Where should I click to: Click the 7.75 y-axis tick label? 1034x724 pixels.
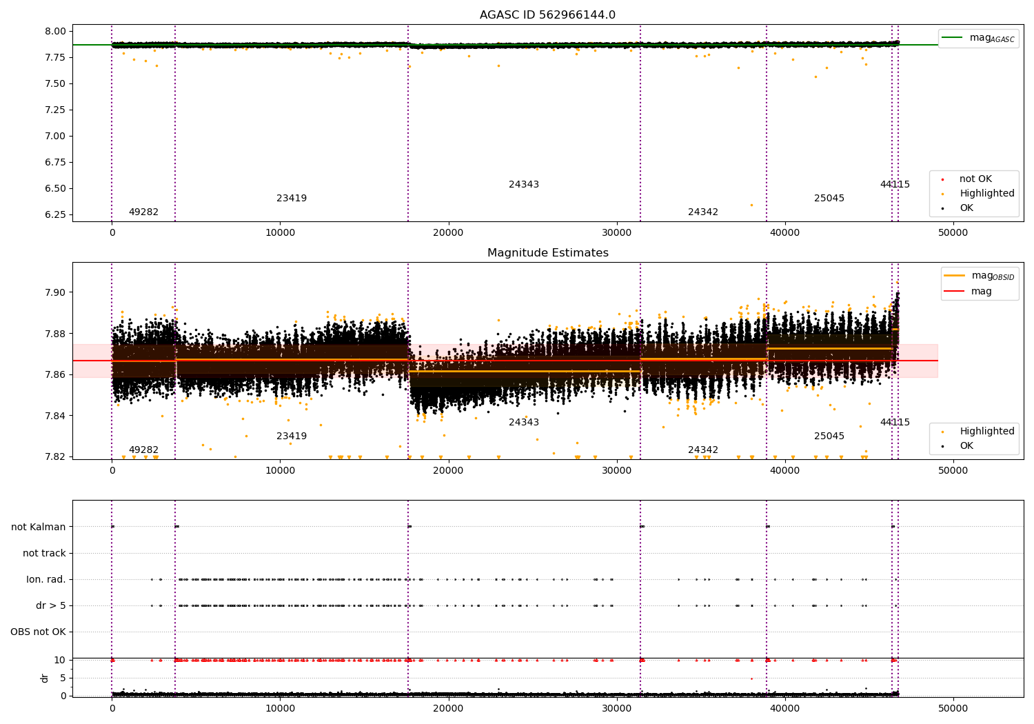coord(57,57)
